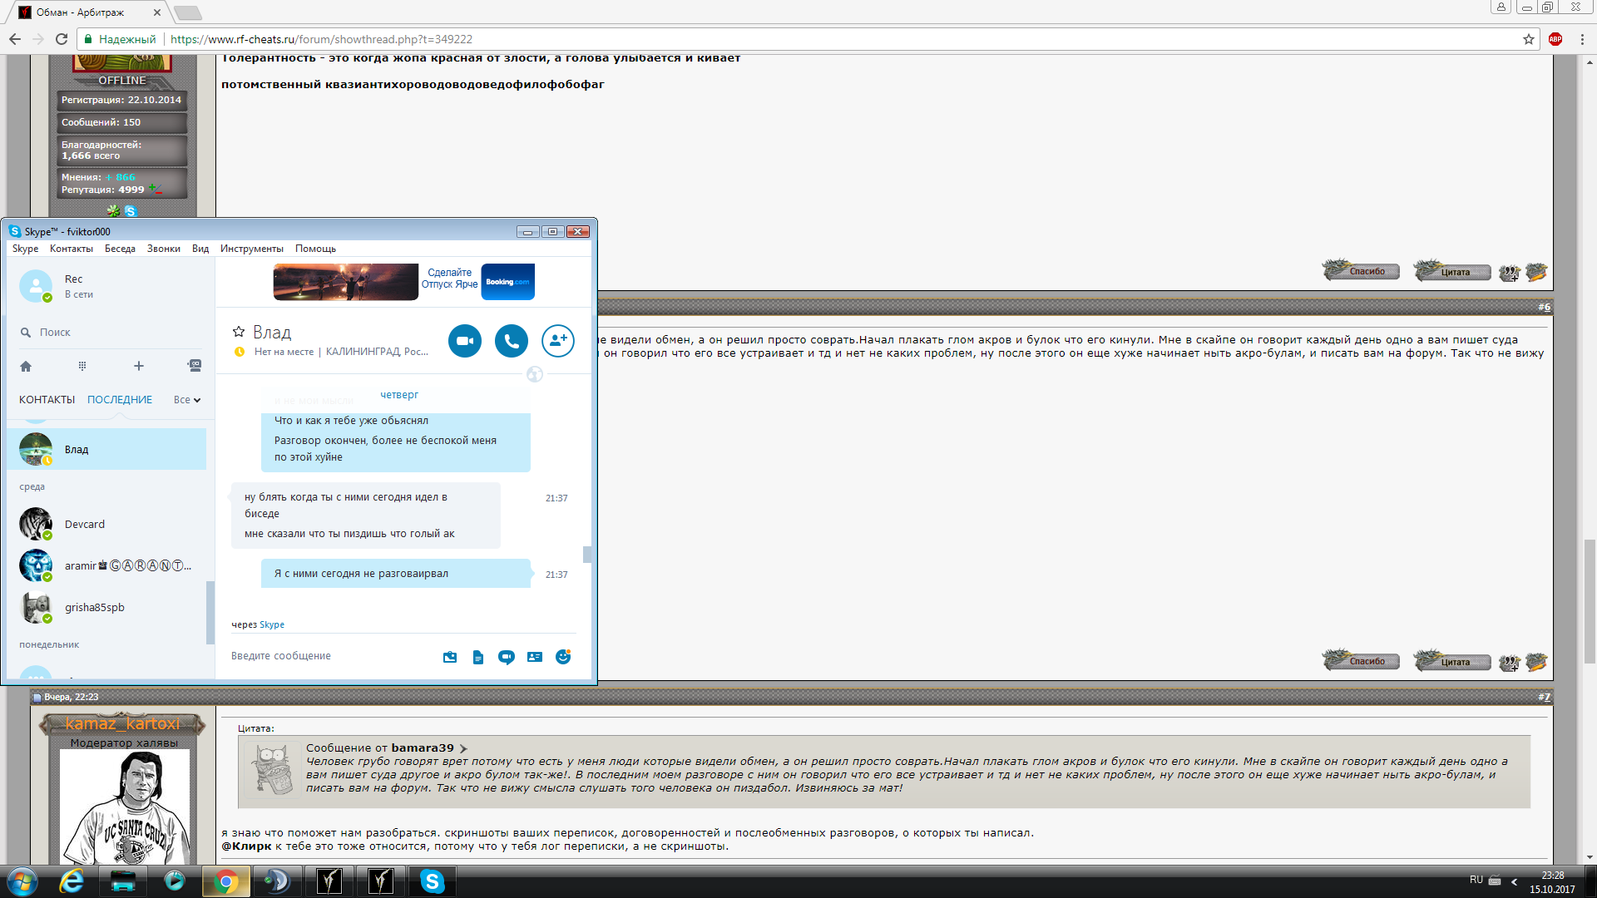
Task: Click the Цитата button on post #6
Action: (1452, 662)
